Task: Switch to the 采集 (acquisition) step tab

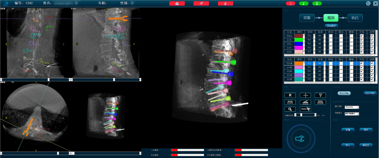Action: (x=307, y=18)
